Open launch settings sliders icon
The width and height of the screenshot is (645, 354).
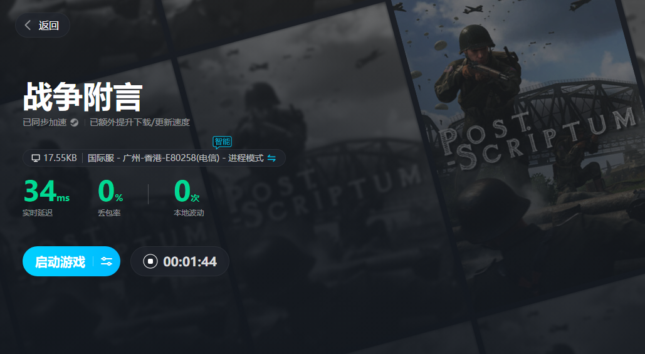point(107,261)
